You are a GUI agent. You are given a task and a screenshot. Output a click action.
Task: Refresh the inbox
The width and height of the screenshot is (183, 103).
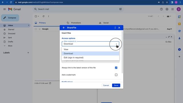tap(43, 16)
